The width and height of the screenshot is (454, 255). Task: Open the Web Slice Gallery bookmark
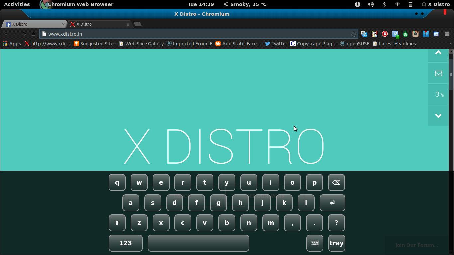pos(141,44)
